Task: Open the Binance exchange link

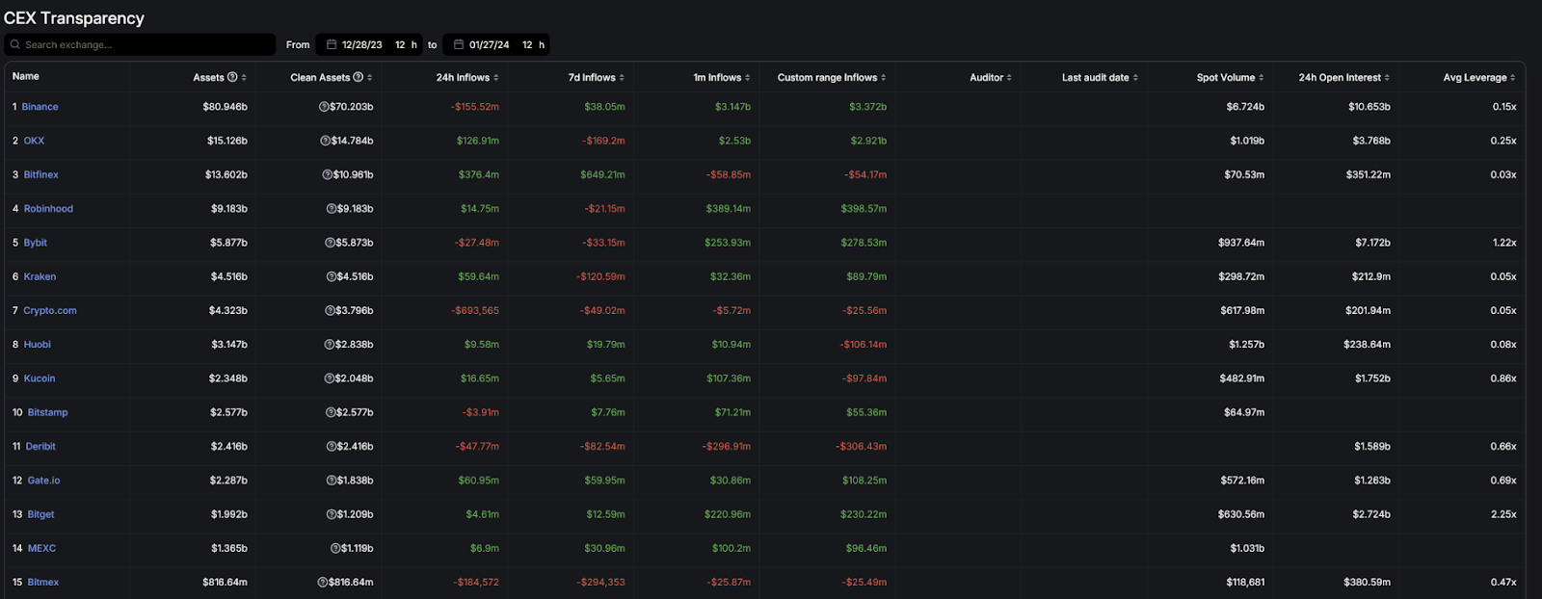Action: pos(40,107)
